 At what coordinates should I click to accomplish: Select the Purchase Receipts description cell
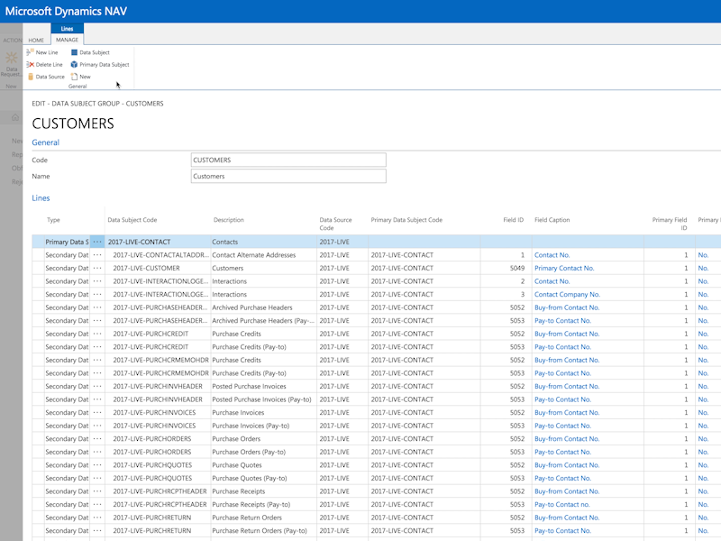pyautogui.click(x=263, y=491)
